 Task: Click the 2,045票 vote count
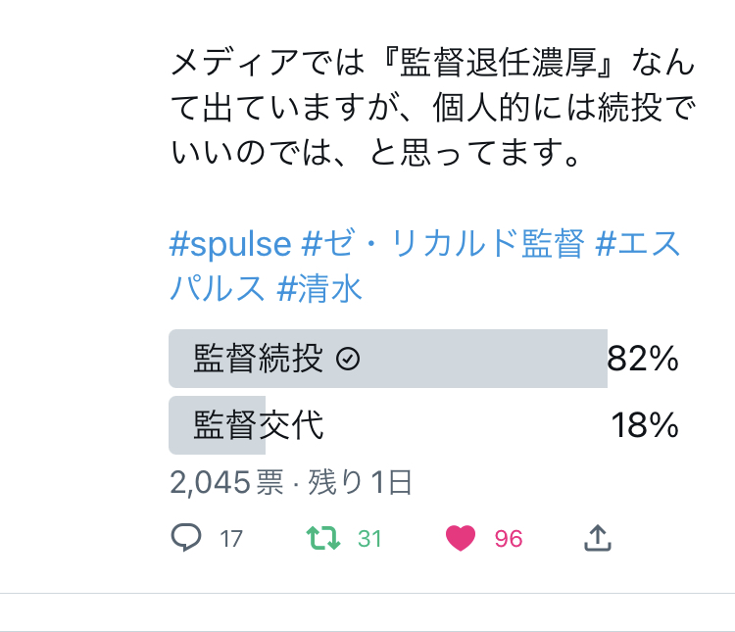226,482
